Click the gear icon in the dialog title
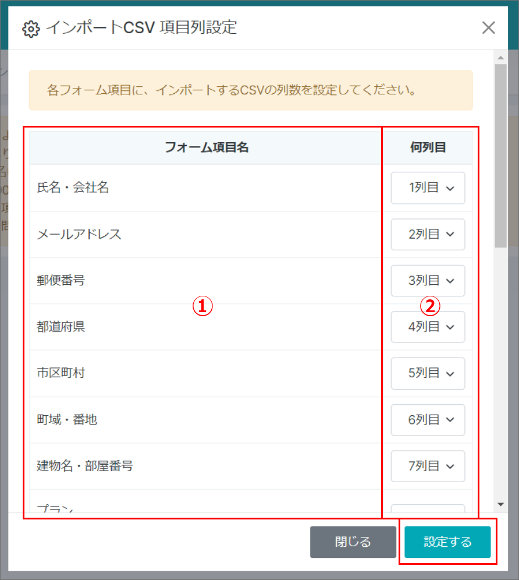This screenshot has height=580, width=519. click(x=31, y=29)
